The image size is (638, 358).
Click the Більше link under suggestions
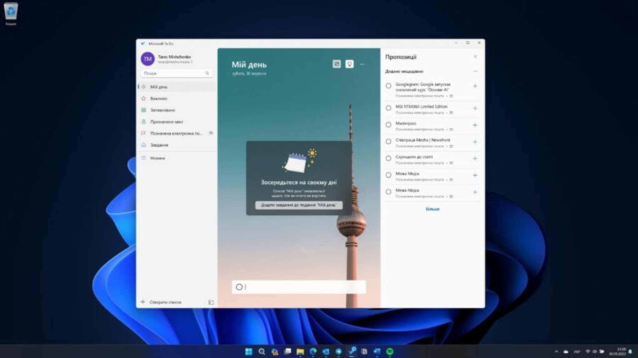coord(433,209)
